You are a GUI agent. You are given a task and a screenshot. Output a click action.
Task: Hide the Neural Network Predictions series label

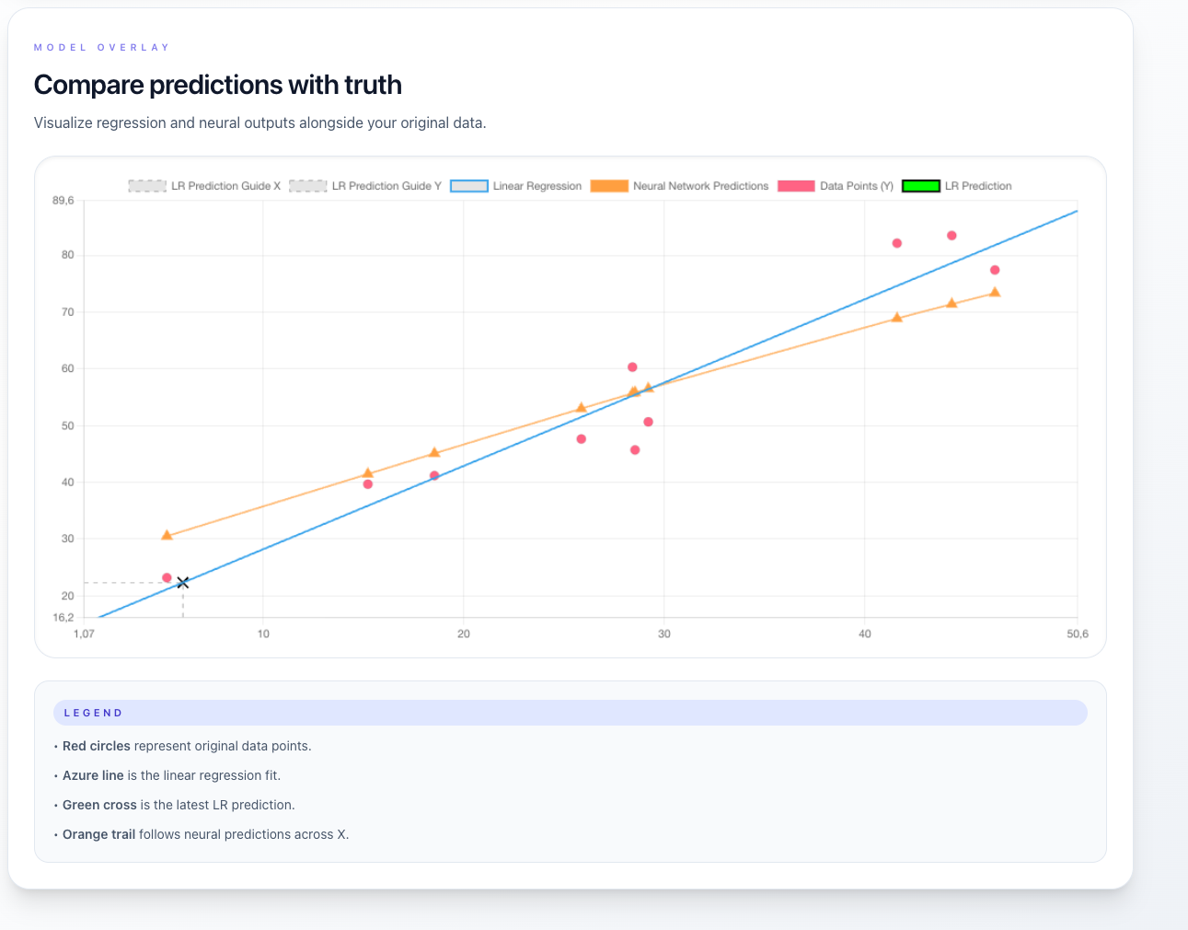pyautogui.click(x=700, y=186)
